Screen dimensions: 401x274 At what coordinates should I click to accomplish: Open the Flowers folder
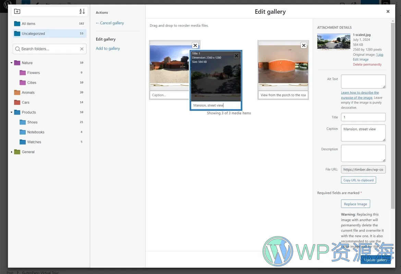point(33,73)
